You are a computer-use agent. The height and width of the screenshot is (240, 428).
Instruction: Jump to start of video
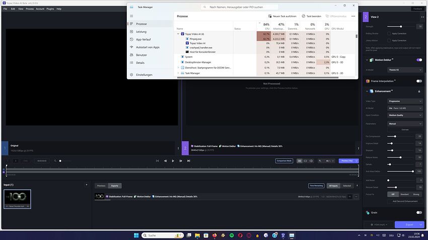click(157, 161)
